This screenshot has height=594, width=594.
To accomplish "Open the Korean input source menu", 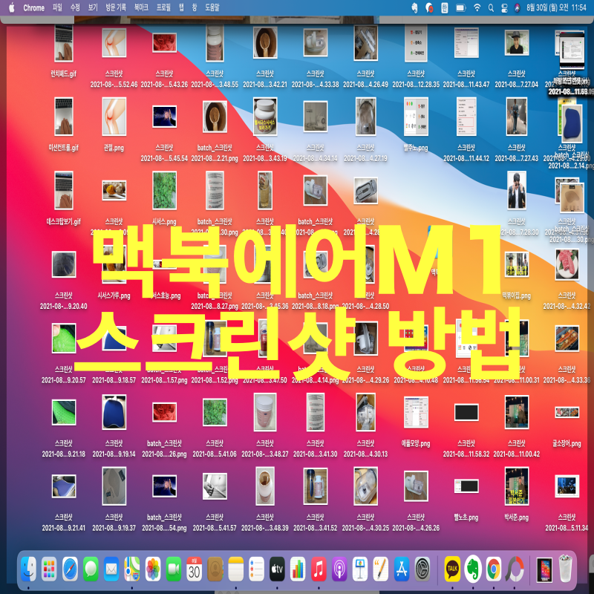I will [x=444, y=7].
